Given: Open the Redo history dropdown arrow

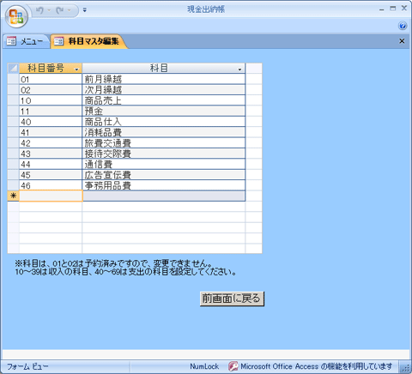Looking at the screenshot, I should click(70, 10).
